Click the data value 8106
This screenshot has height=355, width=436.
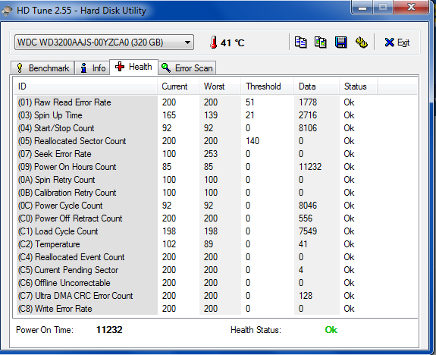click(x=308, y=128)
